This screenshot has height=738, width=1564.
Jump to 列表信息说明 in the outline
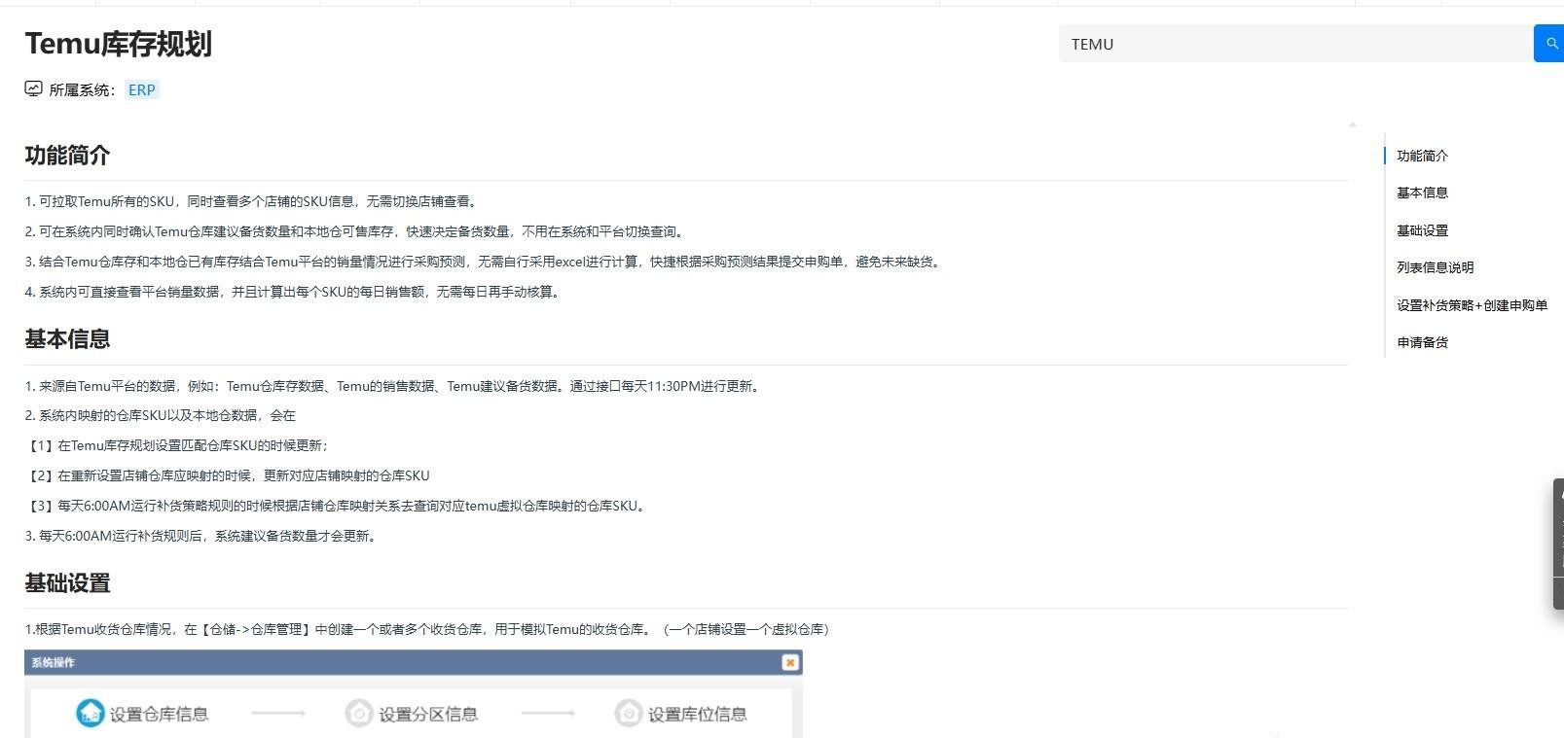tap(1435, 267)
